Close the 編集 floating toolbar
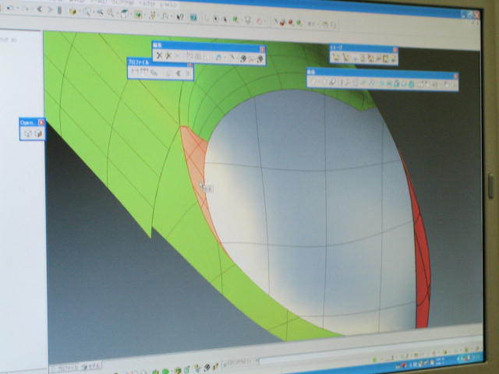Image resolution: width=499 pixels, height=374 pixels. point(262,49)
